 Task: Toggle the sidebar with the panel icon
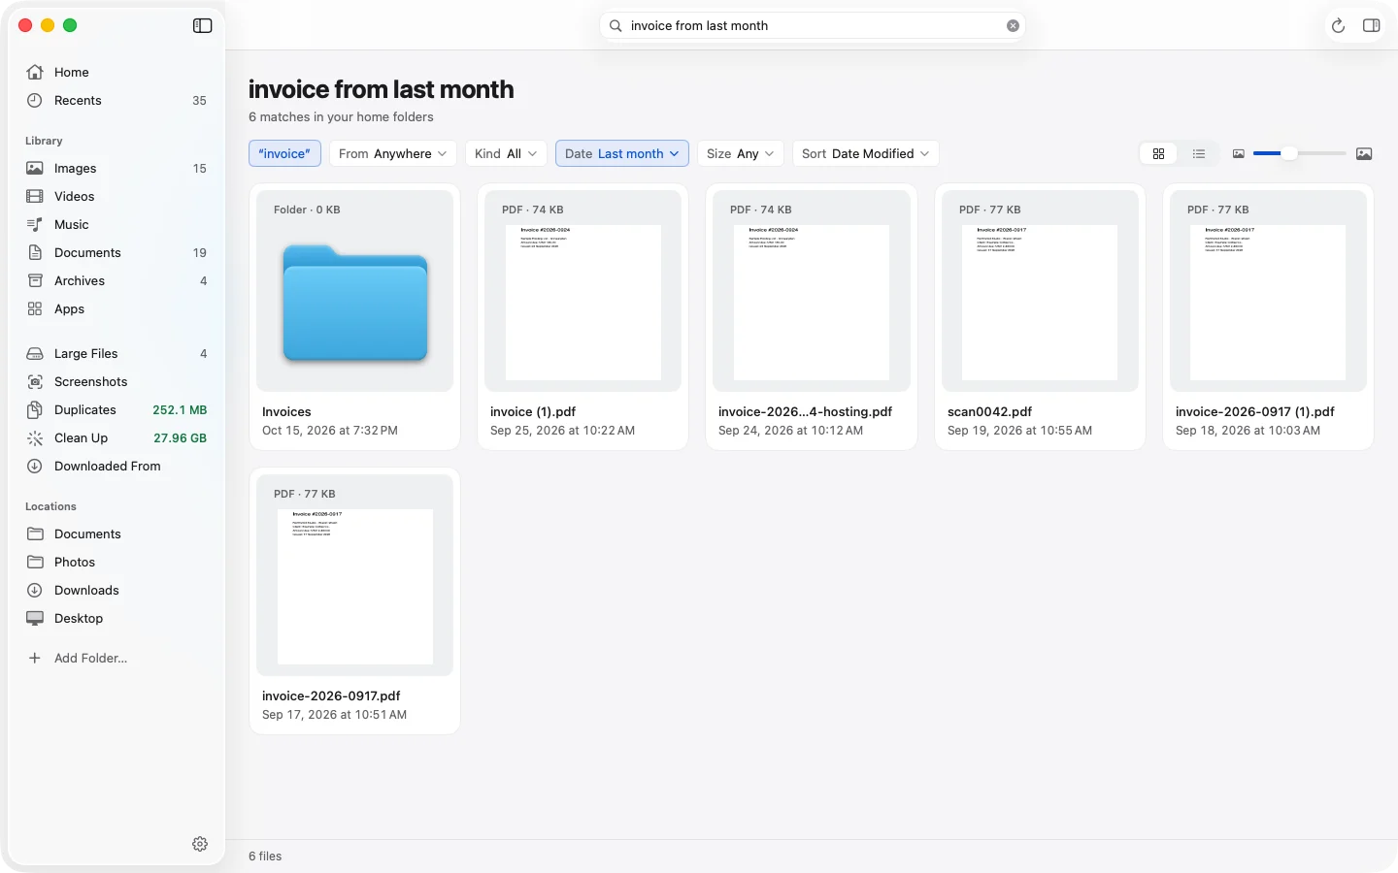click(x=202, y=26)
